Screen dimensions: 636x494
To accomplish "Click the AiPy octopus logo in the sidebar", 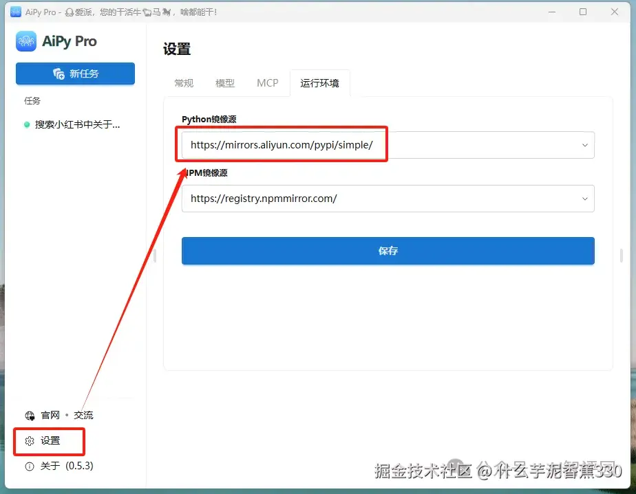I will pos(25,41).
